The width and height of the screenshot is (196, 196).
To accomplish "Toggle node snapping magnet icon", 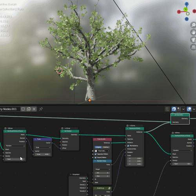I will click(x=174, y=109).
